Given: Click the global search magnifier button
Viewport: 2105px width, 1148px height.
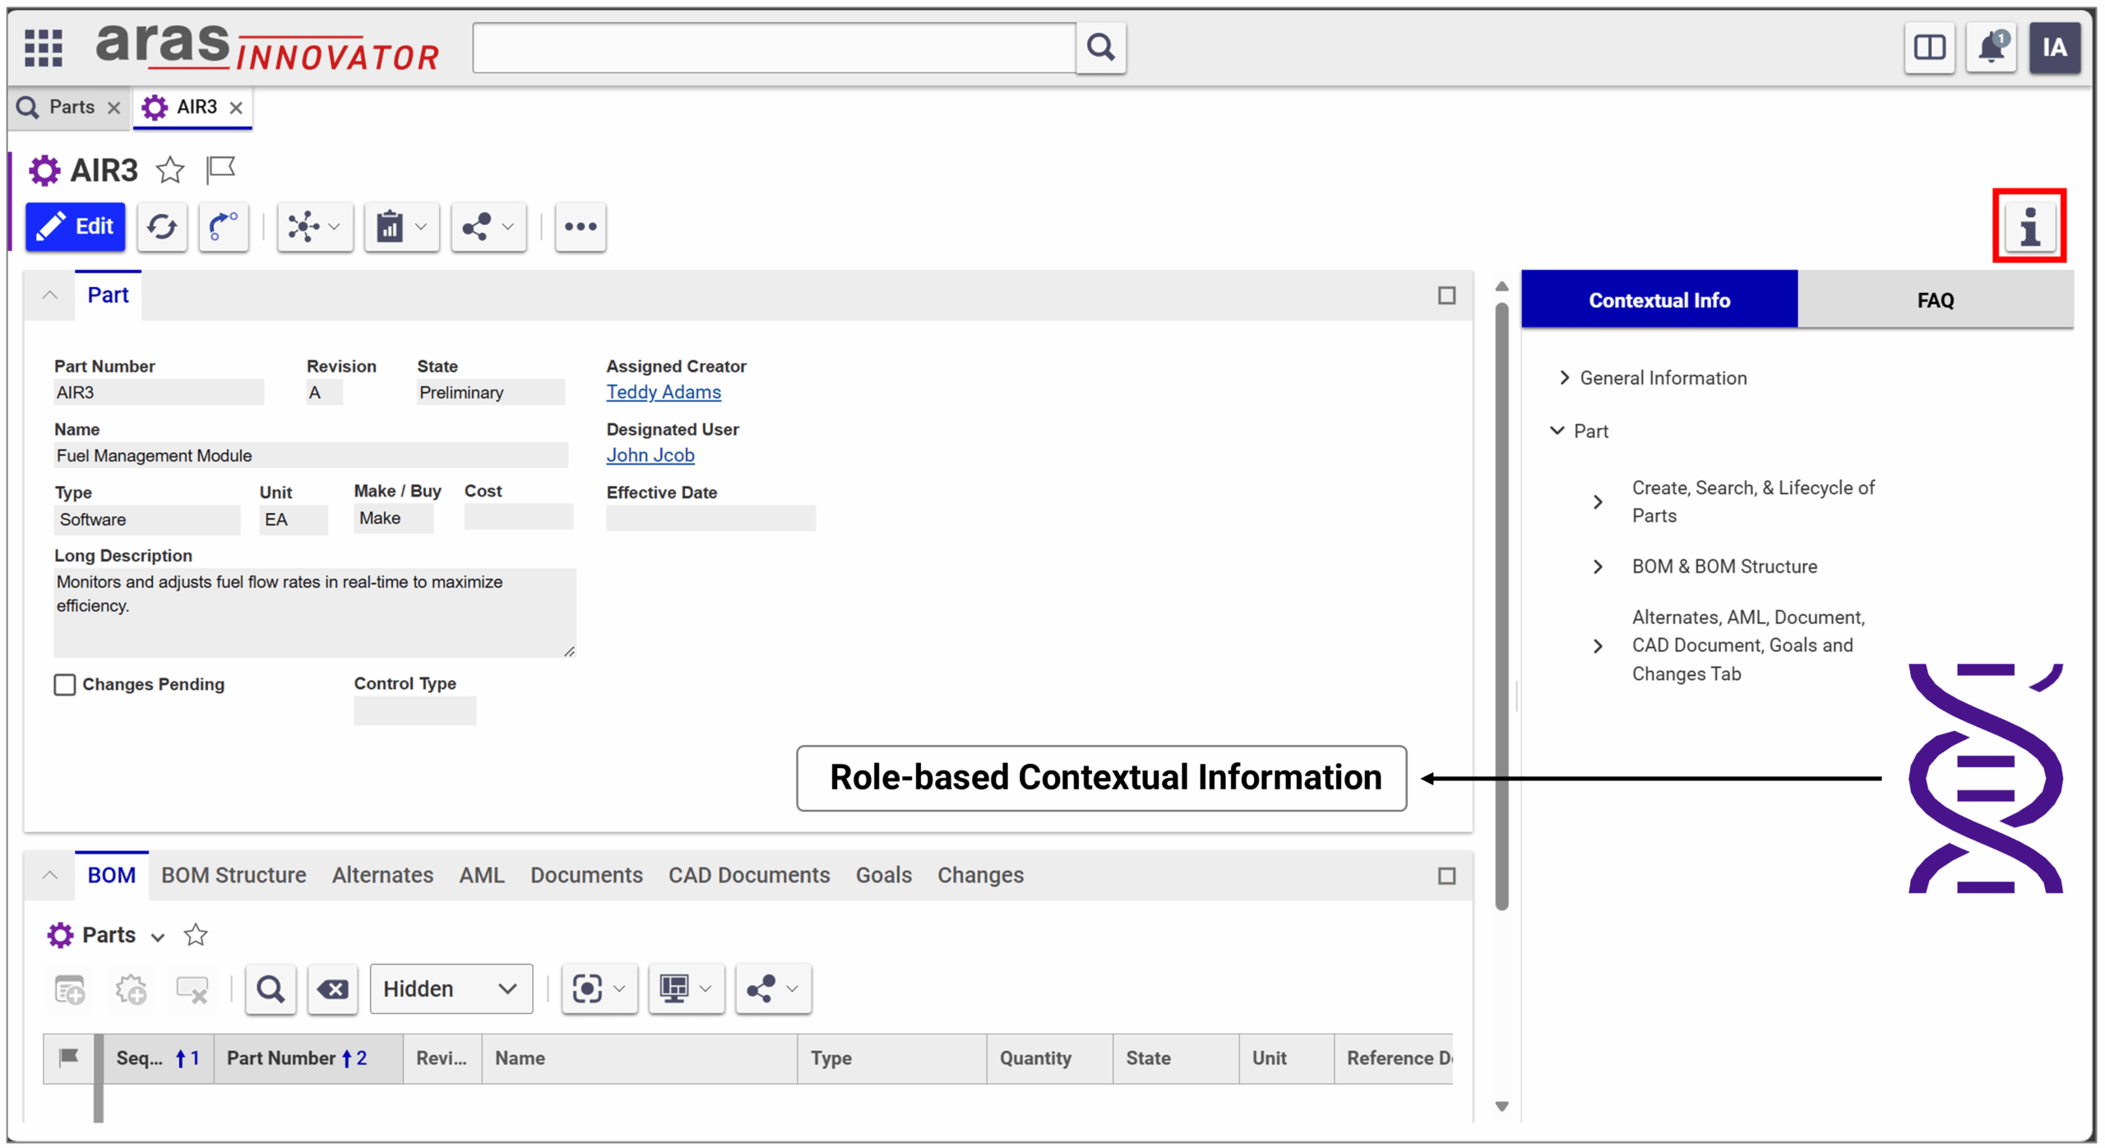Looking at the screenshot, I should click(1100, 48).
